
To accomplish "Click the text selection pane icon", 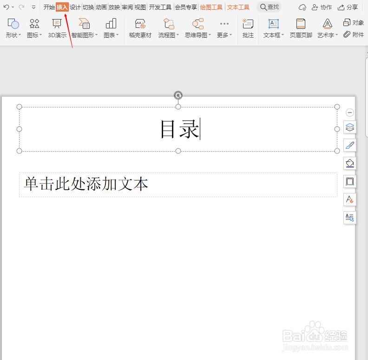I will 350,218.
